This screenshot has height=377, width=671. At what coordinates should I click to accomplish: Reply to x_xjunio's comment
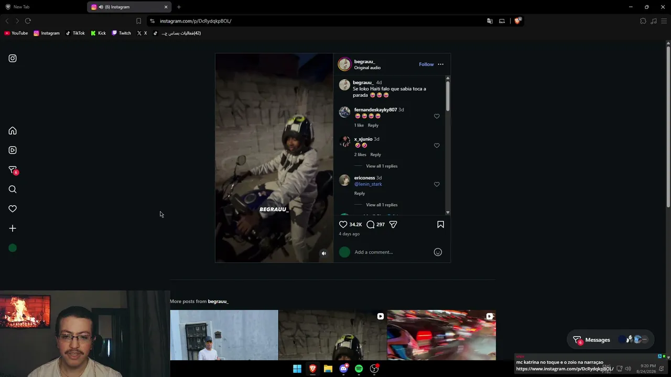375,155
